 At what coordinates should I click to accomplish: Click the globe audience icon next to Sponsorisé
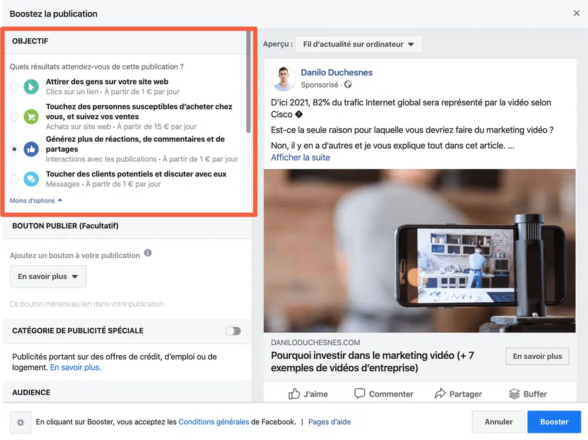tap(348, 84)
